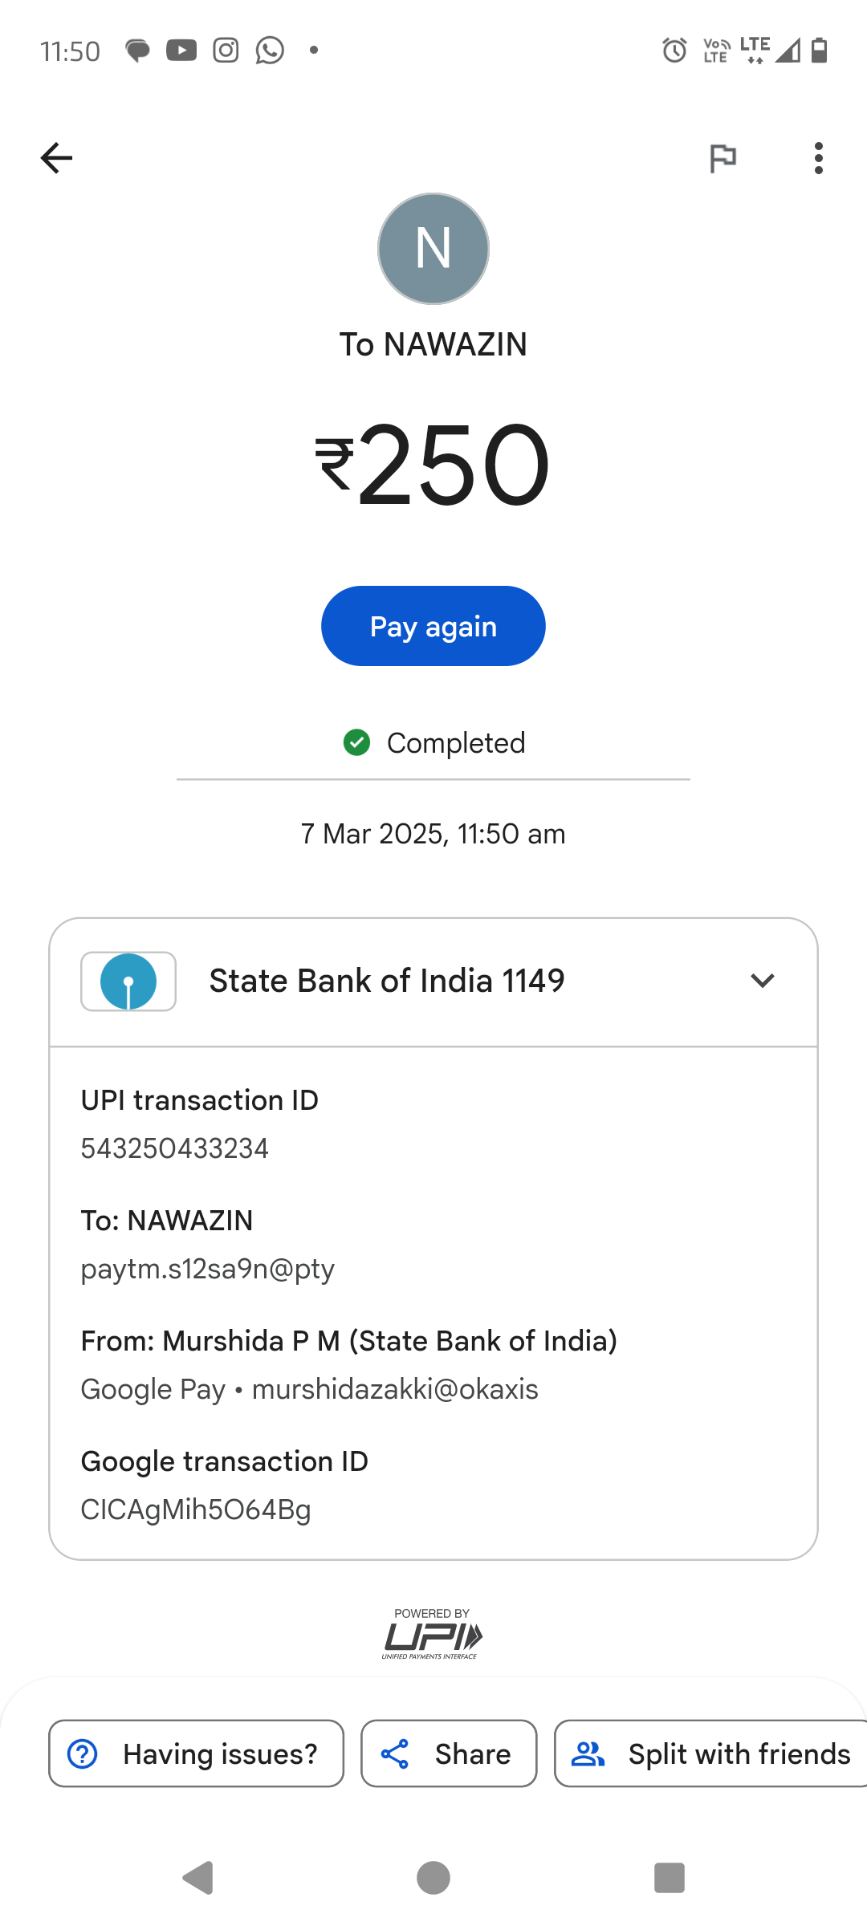Tap the State Bank of India logo

pyautogui.click(x=128, y=981)
